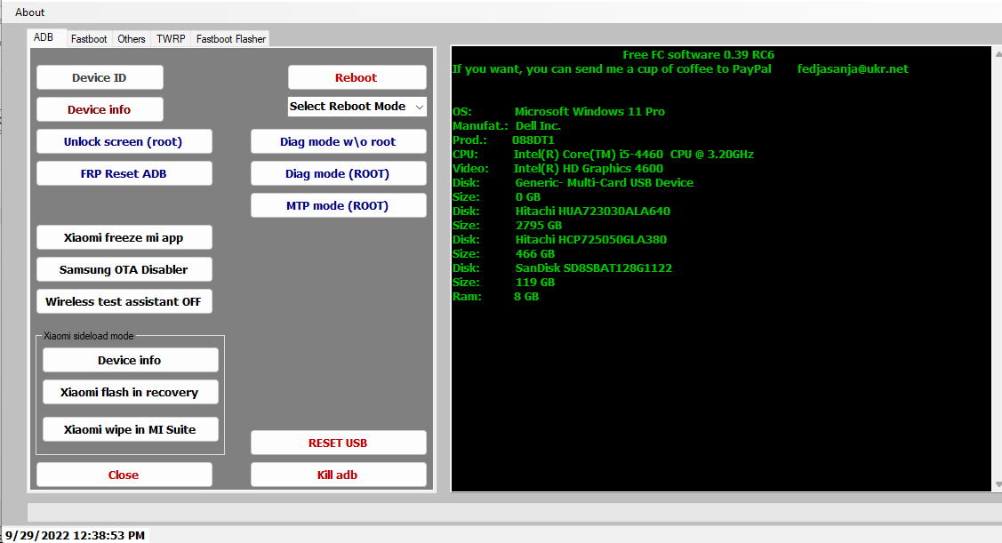Screen dimensions: 1002x543
Task: Click Xiaomi freeze mi app
Action: coord(124,237)
